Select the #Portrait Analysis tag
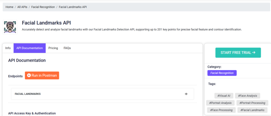This screenshot has height=116, width=271. [x=220, y=103]
